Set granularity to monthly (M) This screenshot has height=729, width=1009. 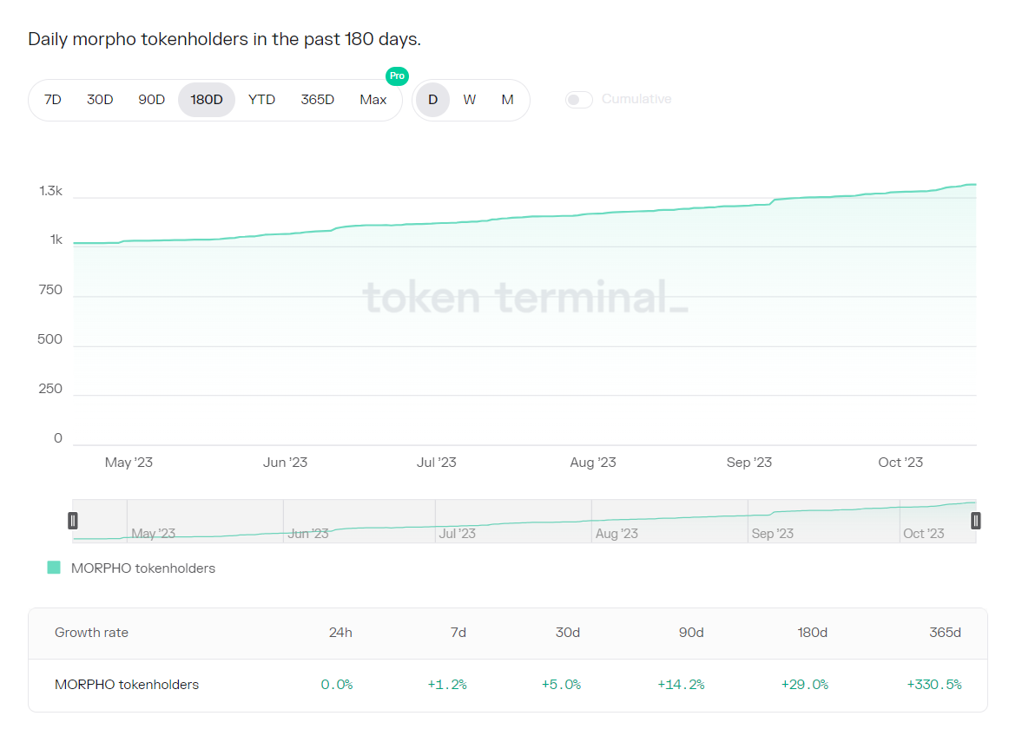pyautogui.click(x=508, y=100)
